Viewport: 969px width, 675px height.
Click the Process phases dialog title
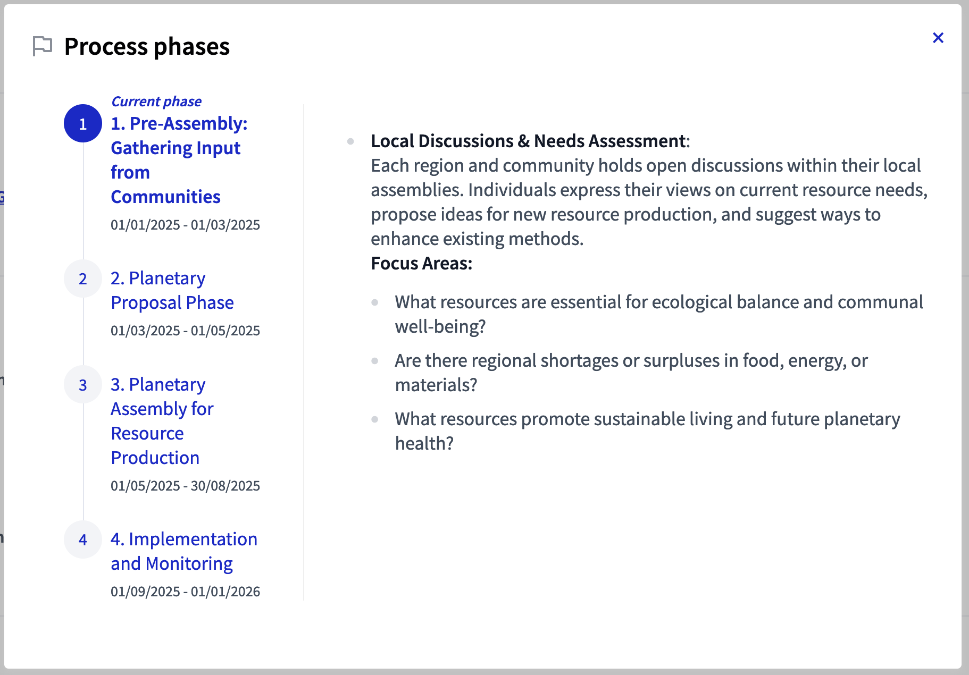point(146,47)
